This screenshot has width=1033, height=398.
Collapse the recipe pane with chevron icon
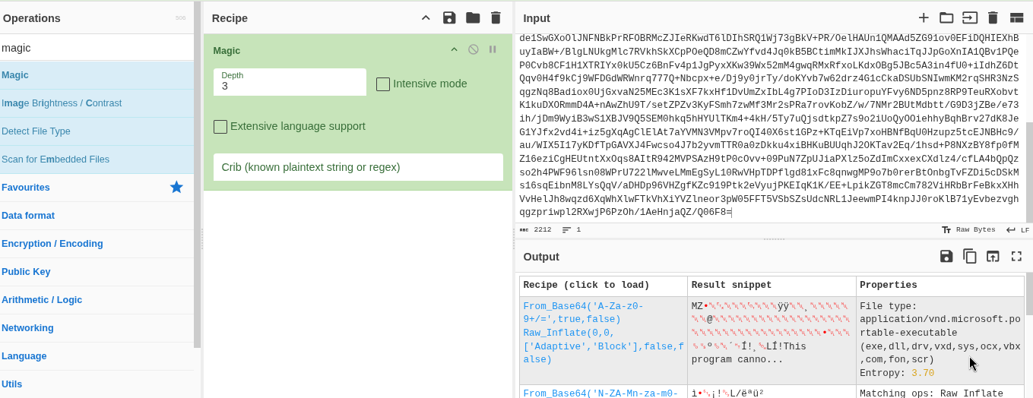[x=426, y=17]
